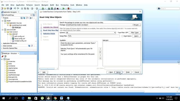The image size is (180, 101).
Task: Collapse the Model node in Structure pane
Action: coord(2,59)
